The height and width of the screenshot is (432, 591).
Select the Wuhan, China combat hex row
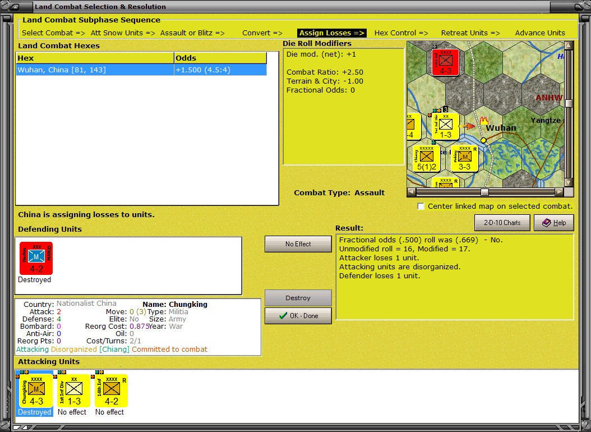[x=141, y=70]
